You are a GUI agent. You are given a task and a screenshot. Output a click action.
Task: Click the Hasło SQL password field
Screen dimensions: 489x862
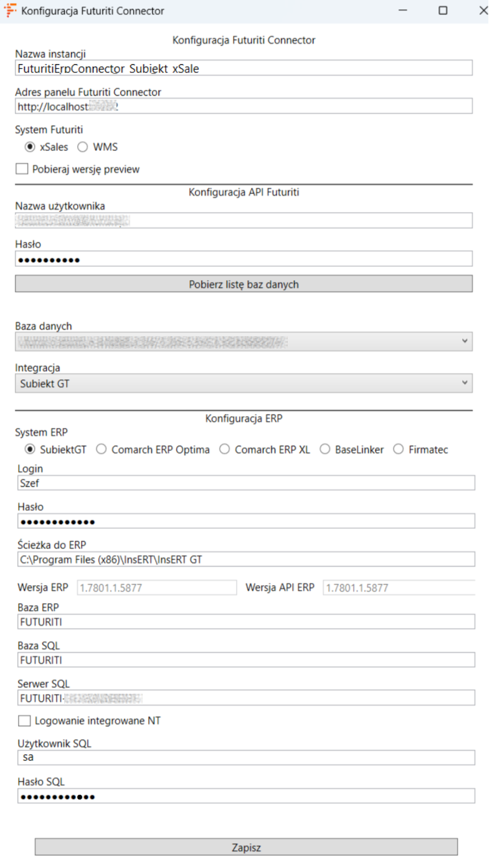click(x=246, y=797)
